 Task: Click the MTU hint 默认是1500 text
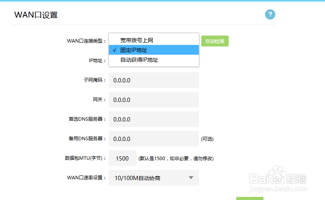[x=176, y=159]
